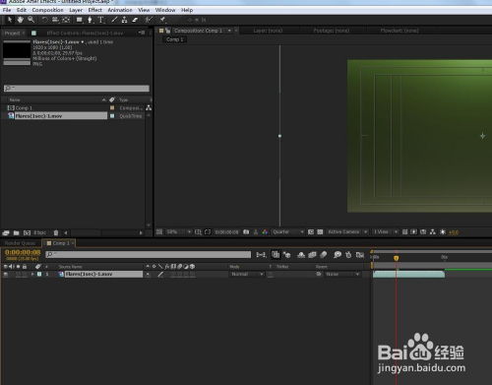Open the Composition menu
Viewport: 492px width, 385px height.
[x=47, y=10]
